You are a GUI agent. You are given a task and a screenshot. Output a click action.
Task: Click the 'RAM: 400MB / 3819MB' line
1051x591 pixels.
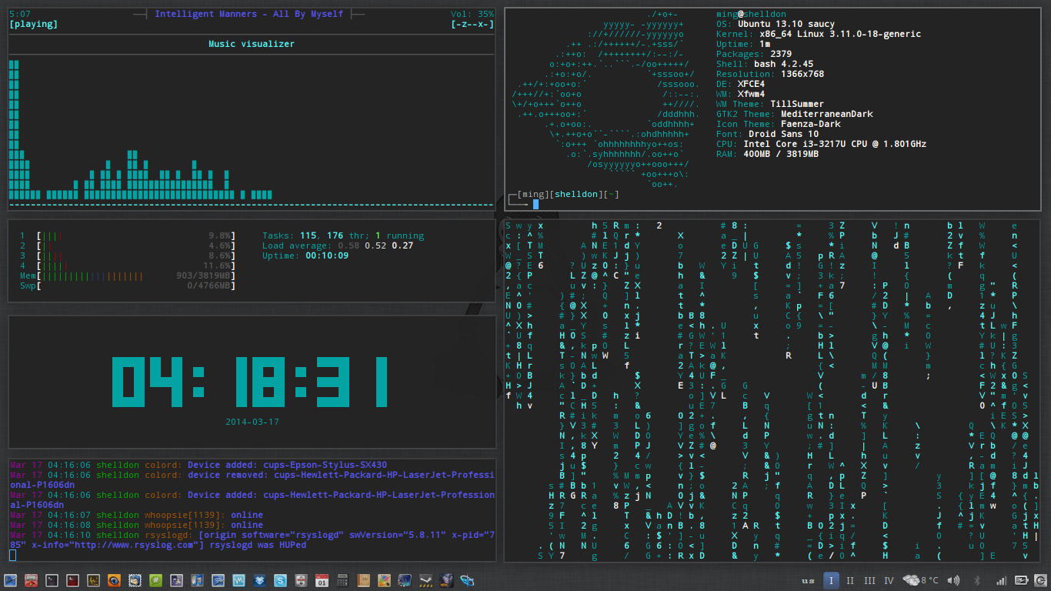[x=768, y=154]
